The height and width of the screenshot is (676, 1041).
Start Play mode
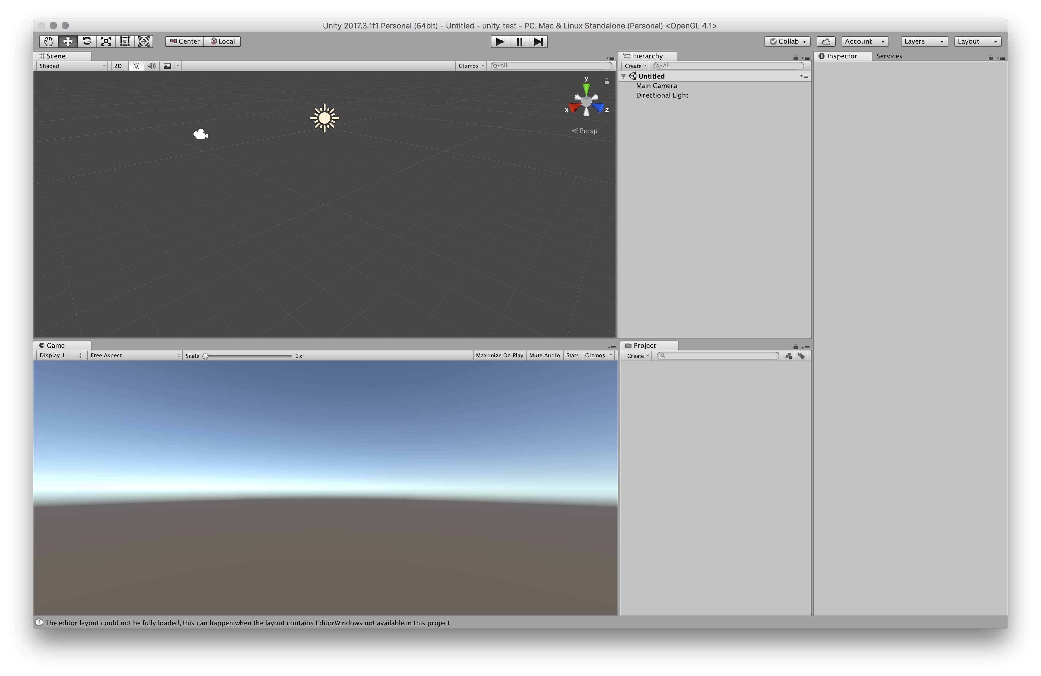[x=500, y=41]
